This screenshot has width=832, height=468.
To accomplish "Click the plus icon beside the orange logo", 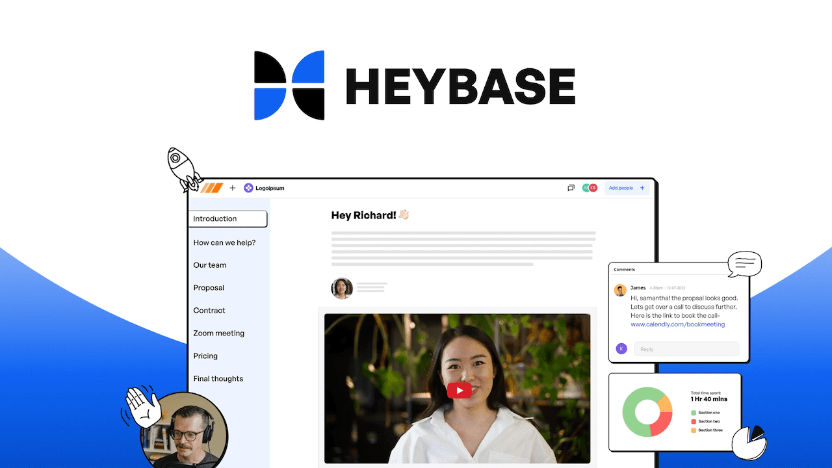I will [233, 188].
